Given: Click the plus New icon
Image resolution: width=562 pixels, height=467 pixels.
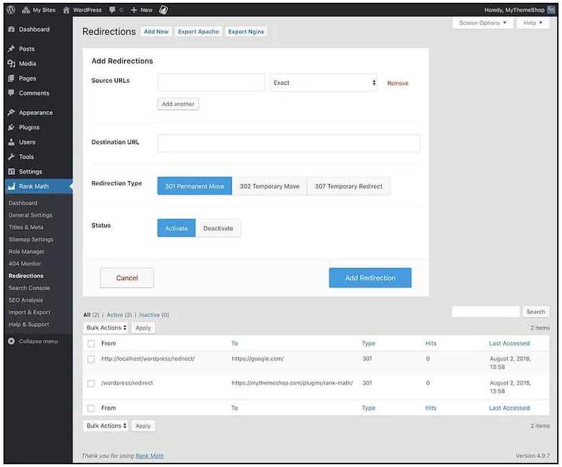Looking at the screenshot, I should (x=134, y=10).
